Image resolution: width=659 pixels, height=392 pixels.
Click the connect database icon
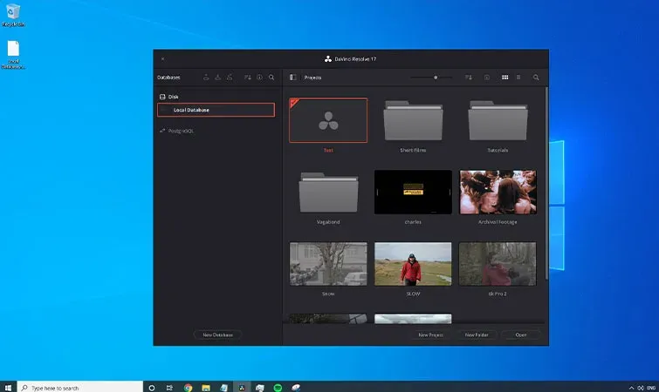click(230, 78)
